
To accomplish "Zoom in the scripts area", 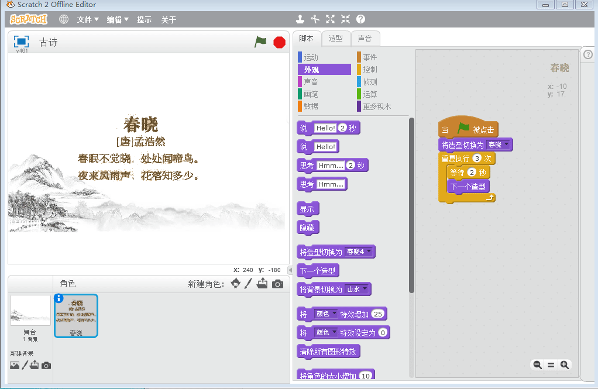I will [565, 365].
